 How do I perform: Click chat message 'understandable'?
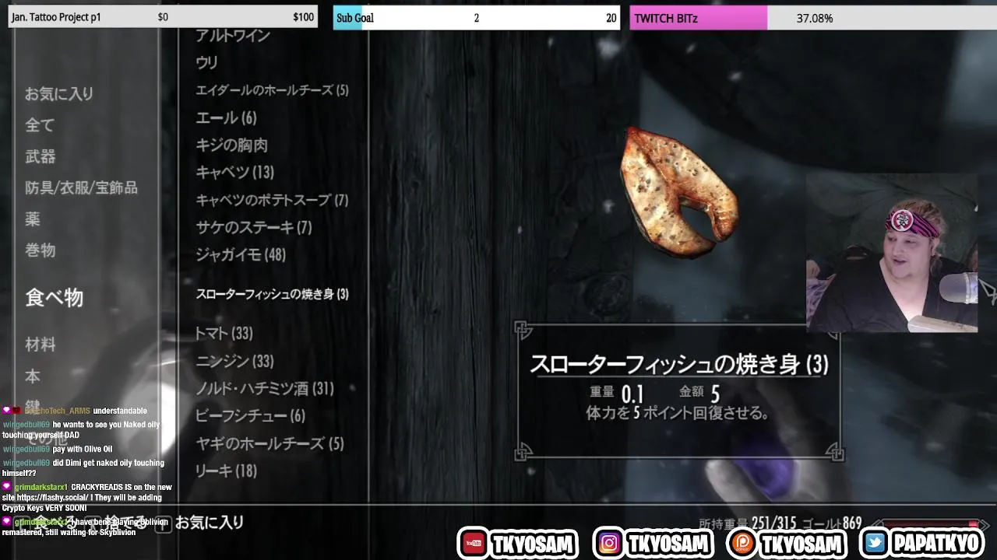coord(120,411)
